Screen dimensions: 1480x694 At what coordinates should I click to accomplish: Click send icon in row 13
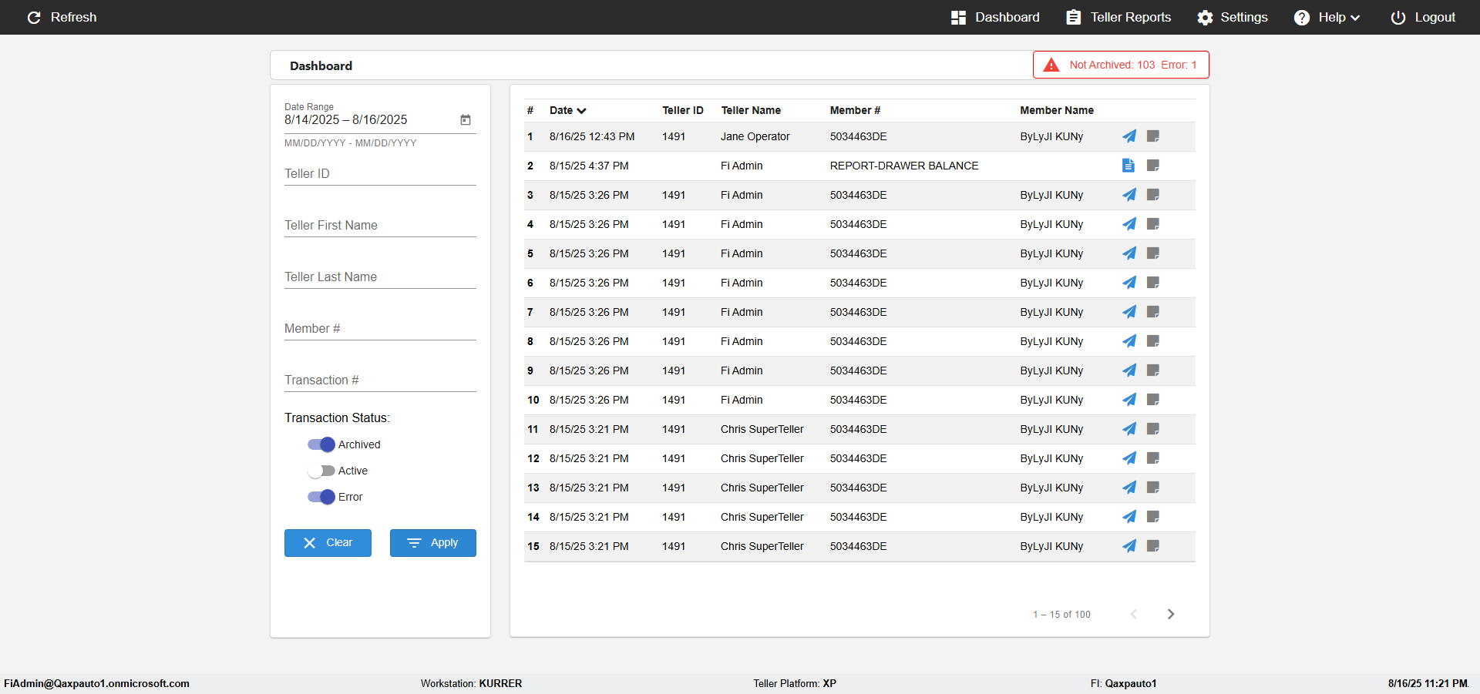[x=1129, y=488]
